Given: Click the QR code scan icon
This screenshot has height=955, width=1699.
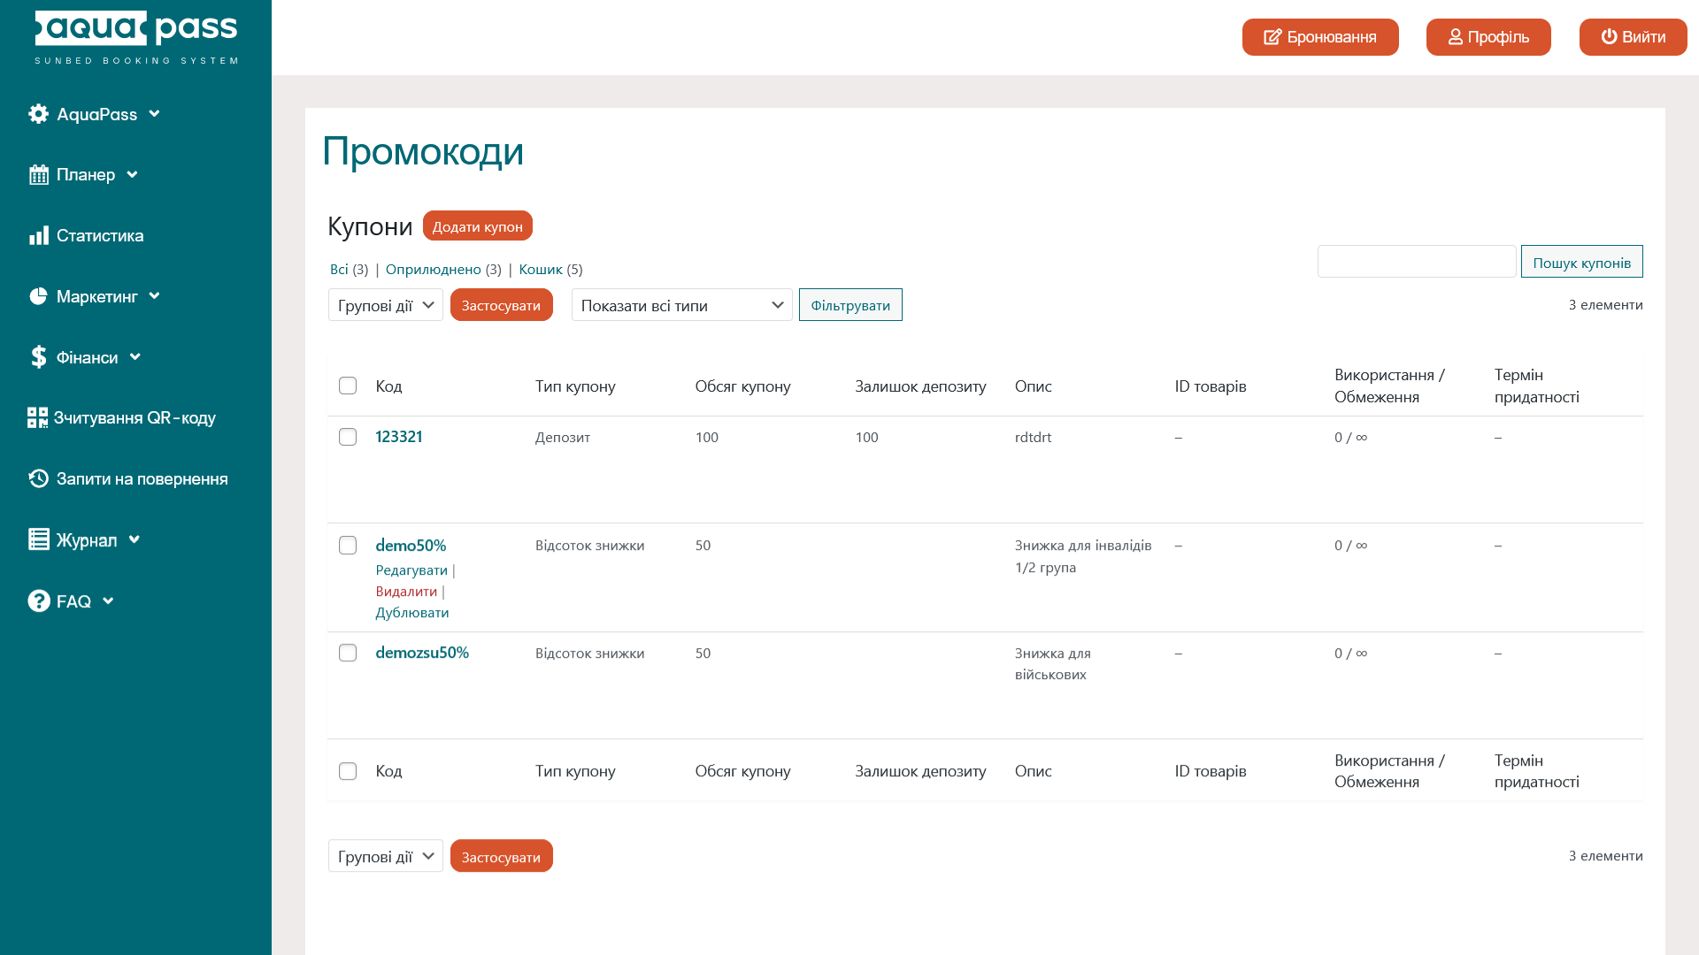Looking at the screenshot, I should [37, 418].
